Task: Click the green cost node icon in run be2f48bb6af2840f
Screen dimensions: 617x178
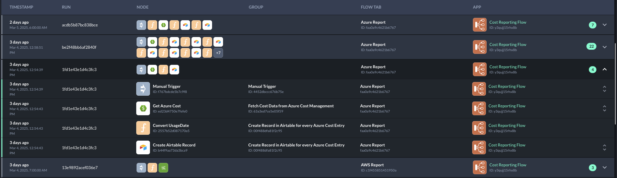Action: (152, 42)
